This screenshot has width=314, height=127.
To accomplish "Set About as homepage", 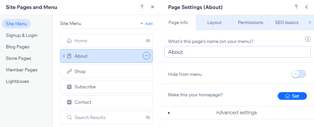I will coord(292,96).
